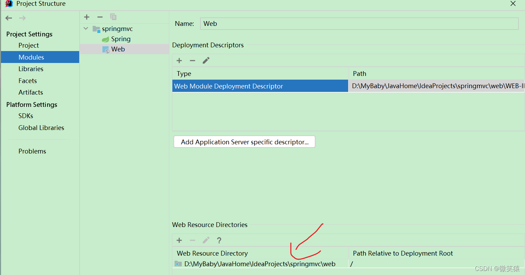Click the Spring leaf facet icon
Screen dimensions: 525x275
coord(105,39)
